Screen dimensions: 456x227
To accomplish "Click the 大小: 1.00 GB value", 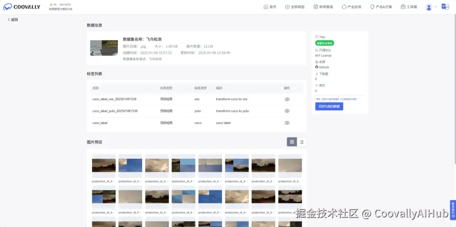I will [x=166, y=46].
